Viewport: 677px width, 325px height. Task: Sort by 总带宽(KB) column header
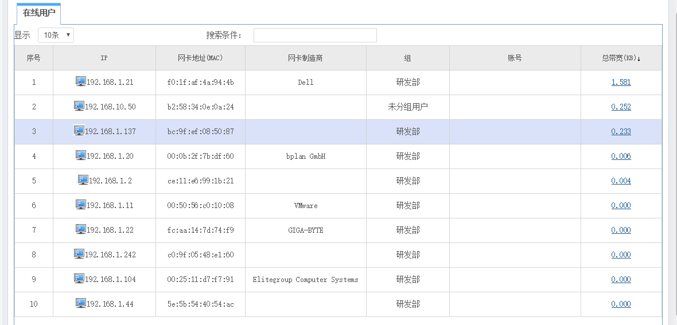tap(621, 58)
